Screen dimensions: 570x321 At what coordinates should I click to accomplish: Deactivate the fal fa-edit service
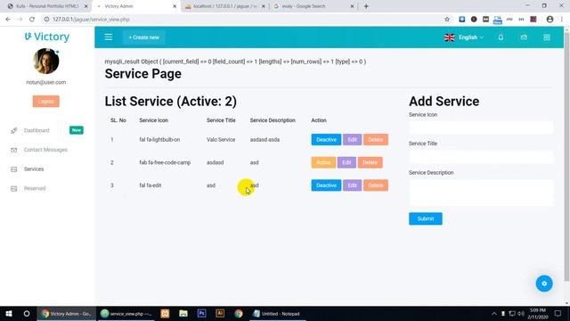pos(326,185)
